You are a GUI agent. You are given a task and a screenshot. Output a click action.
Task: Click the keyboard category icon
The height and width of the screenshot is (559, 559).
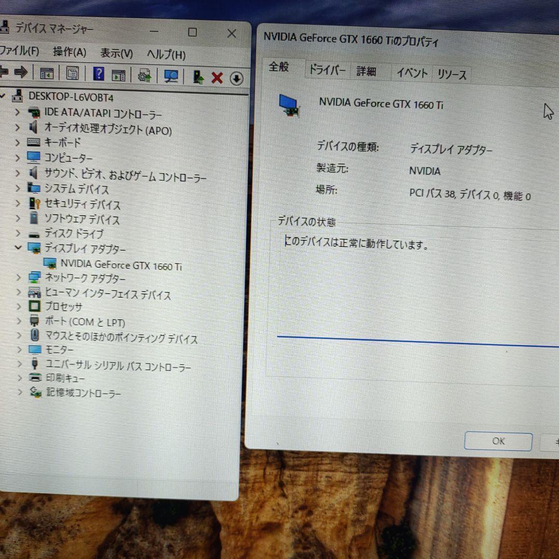pos(34,142)
